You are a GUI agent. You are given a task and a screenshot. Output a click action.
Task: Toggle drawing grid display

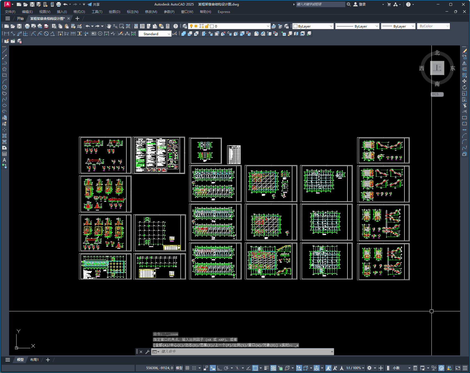tap(188, 368)
